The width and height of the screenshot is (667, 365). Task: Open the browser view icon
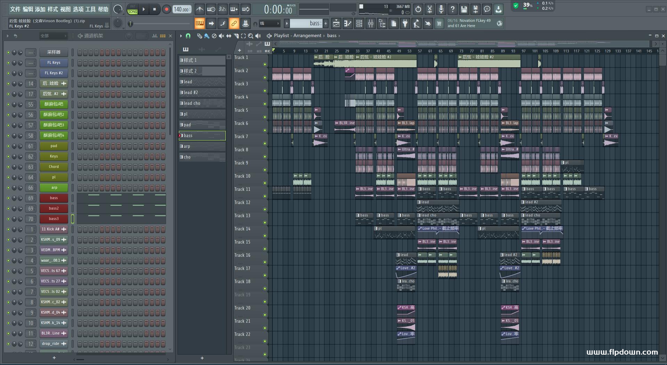[x=382, y=24]
